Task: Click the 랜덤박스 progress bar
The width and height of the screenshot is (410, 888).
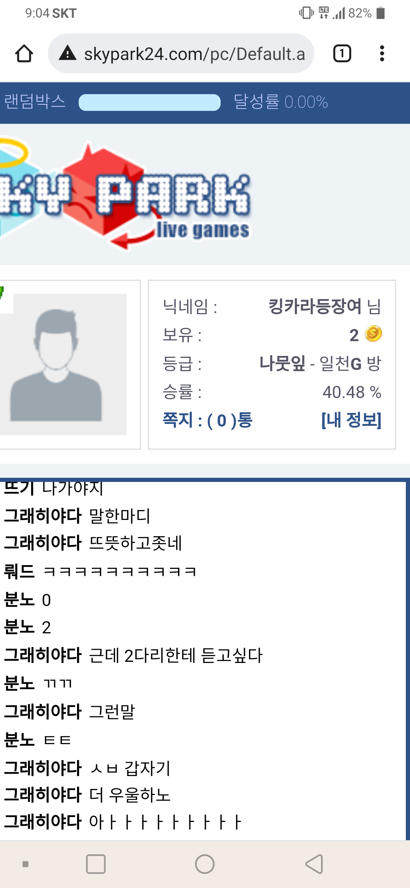Action: (150, 102)
